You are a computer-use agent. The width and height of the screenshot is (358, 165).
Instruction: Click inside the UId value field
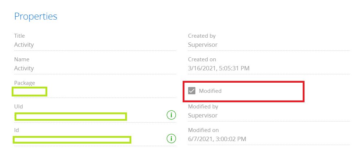tap(71, 116)
